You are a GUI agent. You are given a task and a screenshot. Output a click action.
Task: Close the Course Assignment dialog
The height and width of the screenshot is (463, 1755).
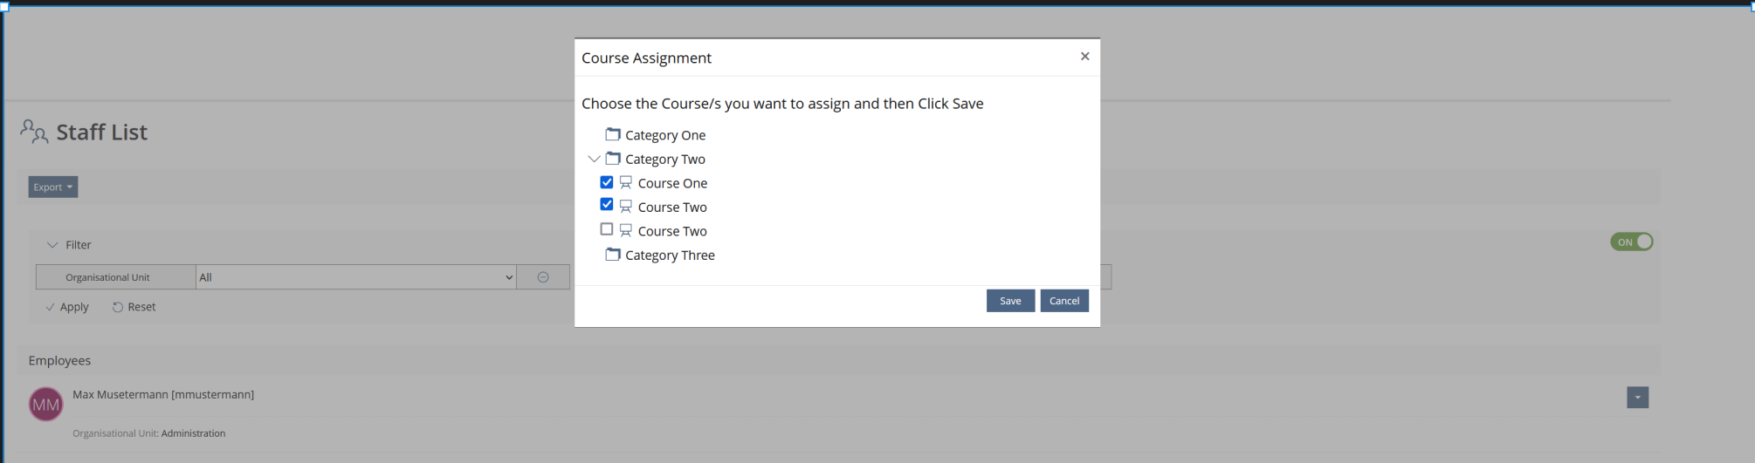click(x=1084, y=57)
